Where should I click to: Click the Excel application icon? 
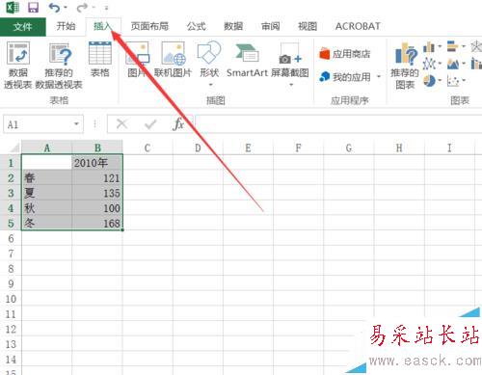(13, 7)
